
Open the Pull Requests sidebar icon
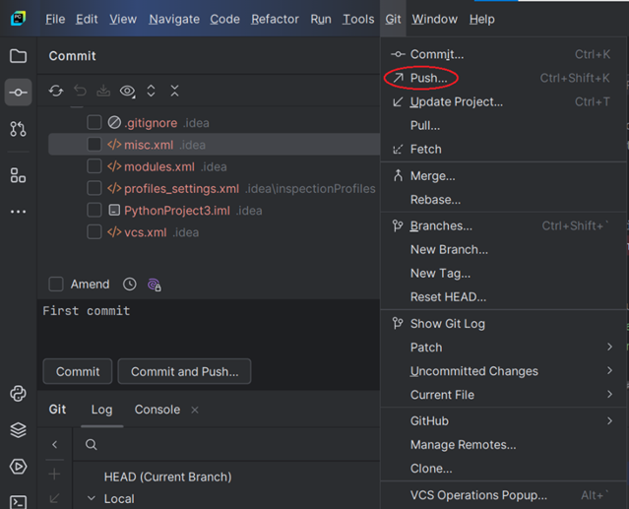coord(18,129)
